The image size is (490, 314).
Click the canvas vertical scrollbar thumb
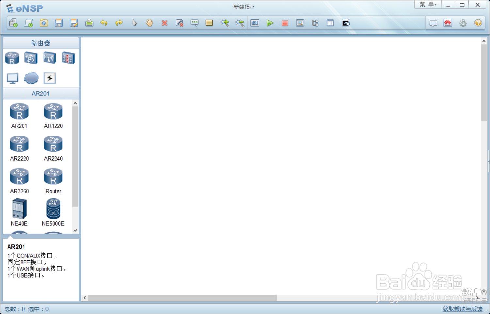(x=484, y=83)
